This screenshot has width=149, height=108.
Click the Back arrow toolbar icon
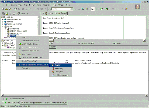tap(118, 9)
